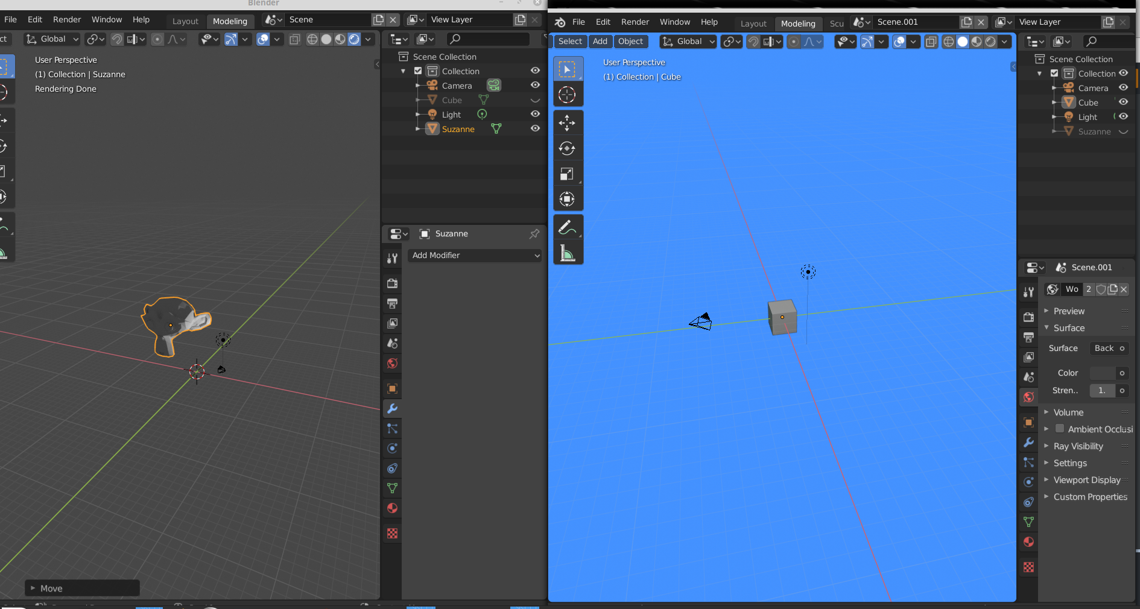Viewport: 1140px width, 609px height.
Task: Open Texture properties tab in left window
Action: 392,534
